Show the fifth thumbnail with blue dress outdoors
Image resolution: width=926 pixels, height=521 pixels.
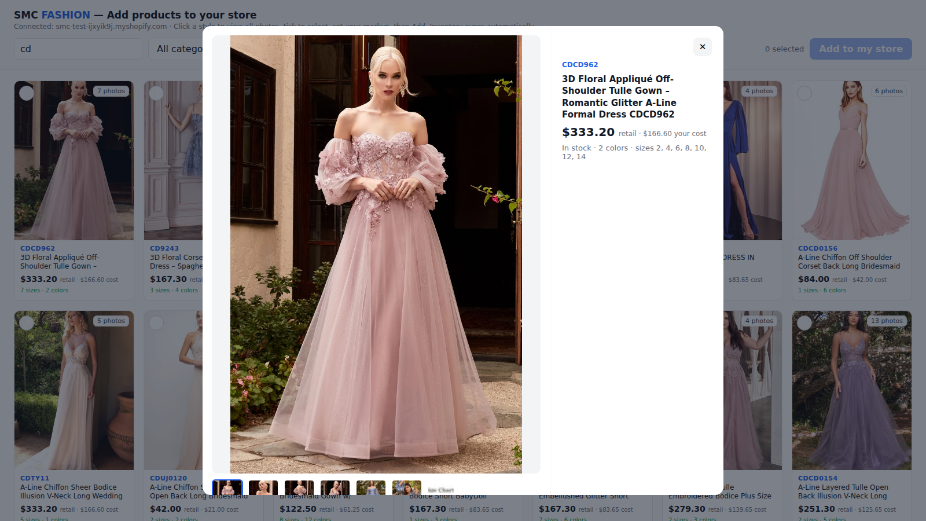pos(371,487)
